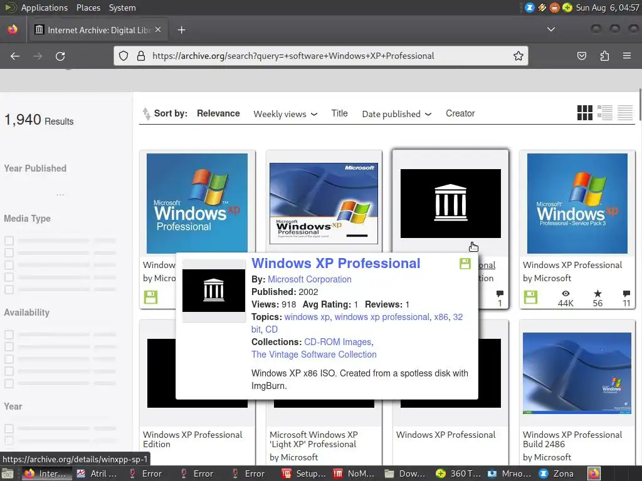The height and width of the screenshot is (481, 642).
Task: Sort results by Relevance
Action: coord(218,113)
